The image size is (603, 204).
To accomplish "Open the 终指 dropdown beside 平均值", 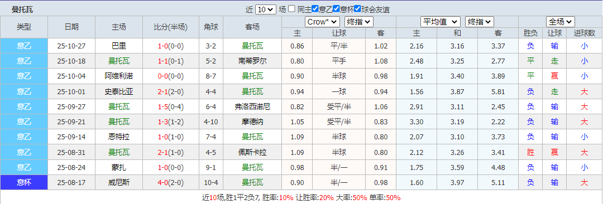I will [x=480, y=22].
